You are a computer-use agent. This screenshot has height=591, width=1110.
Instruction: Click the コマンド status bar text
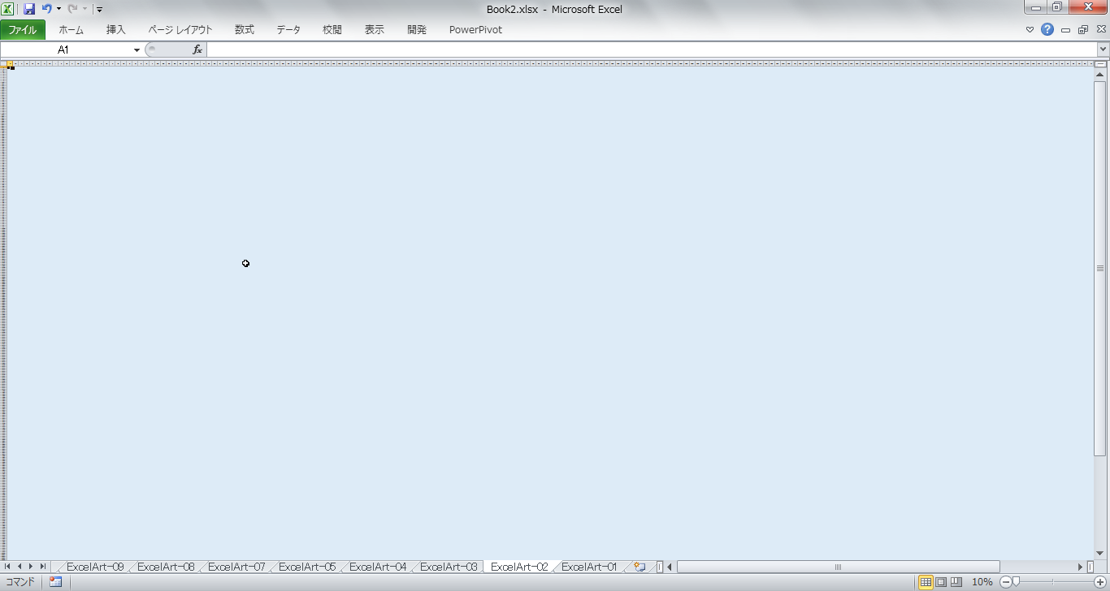[x=20, y=582]
